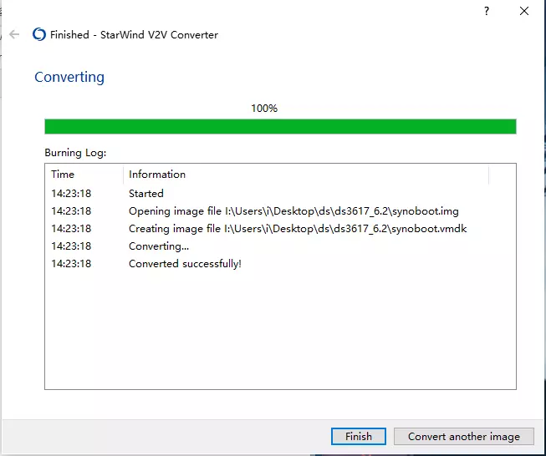This screenshot has height=456, width=546.
Task: Click the Burning Log label
Action: (75, 153)
